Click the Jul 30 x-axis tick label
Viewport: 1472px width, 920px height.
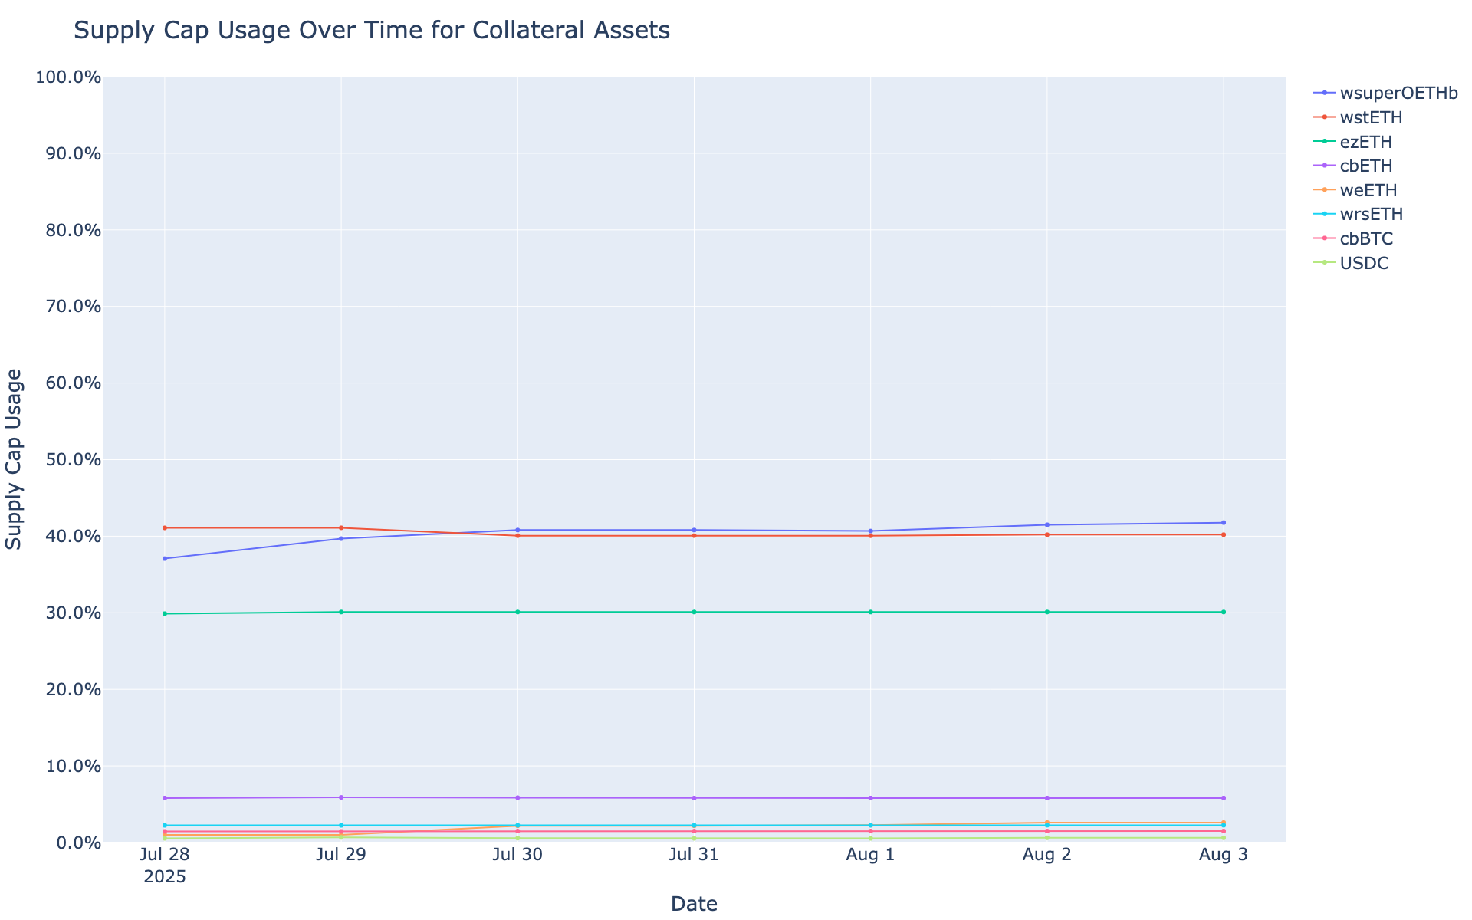click(x=517, y=856)
